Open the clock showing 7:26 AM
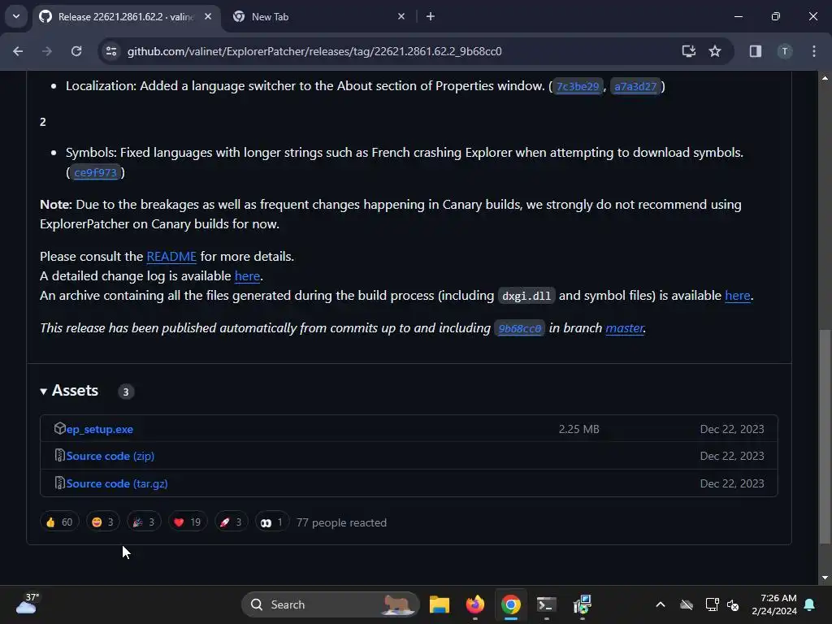This screenshot has width=832, height=624. tap(774, 604)
